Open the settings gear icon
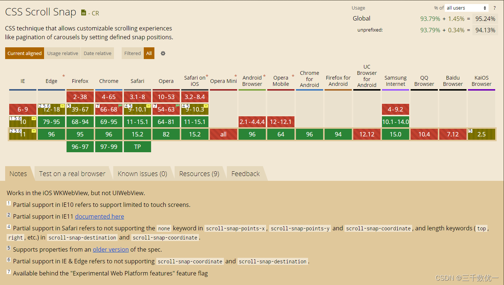 163,53
